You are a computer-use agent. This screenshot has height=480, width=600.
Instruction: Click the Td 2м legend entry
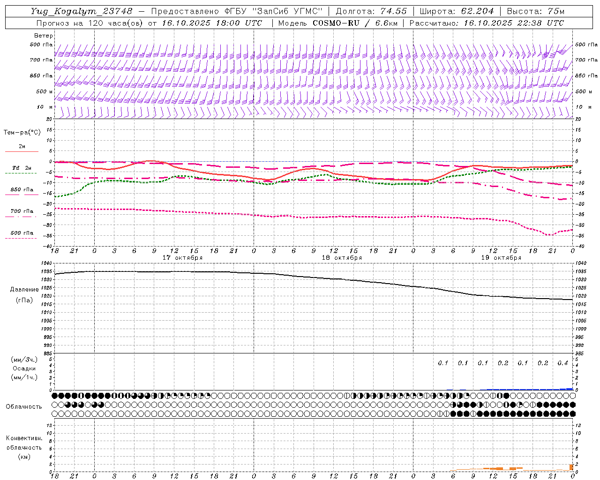click(22, 168)
